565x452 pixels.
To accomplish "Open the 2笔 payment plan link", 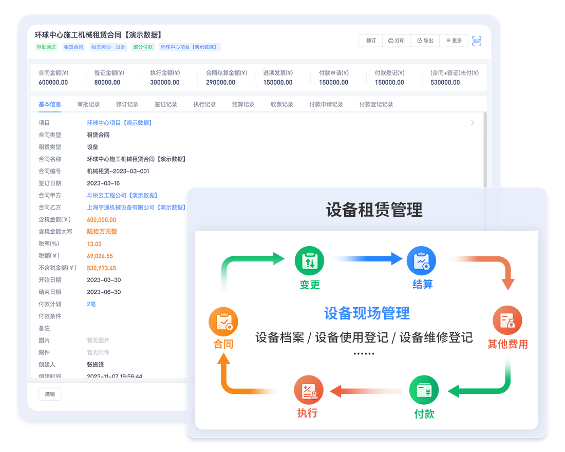I will 91,304.
